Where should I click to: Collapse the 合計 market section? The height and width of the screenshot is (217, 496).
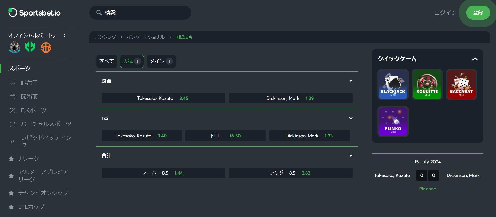[x=351, y=156]
